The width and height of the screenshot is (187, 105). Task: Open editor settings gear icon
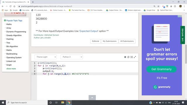[x=125, y=57]
